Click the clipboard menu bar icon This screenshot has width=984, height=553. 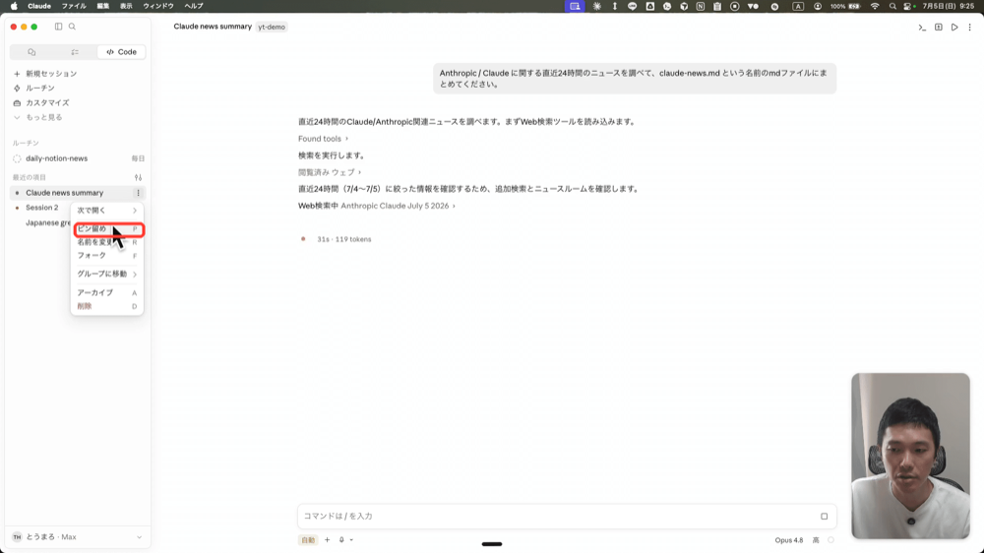tap(717, 6)
